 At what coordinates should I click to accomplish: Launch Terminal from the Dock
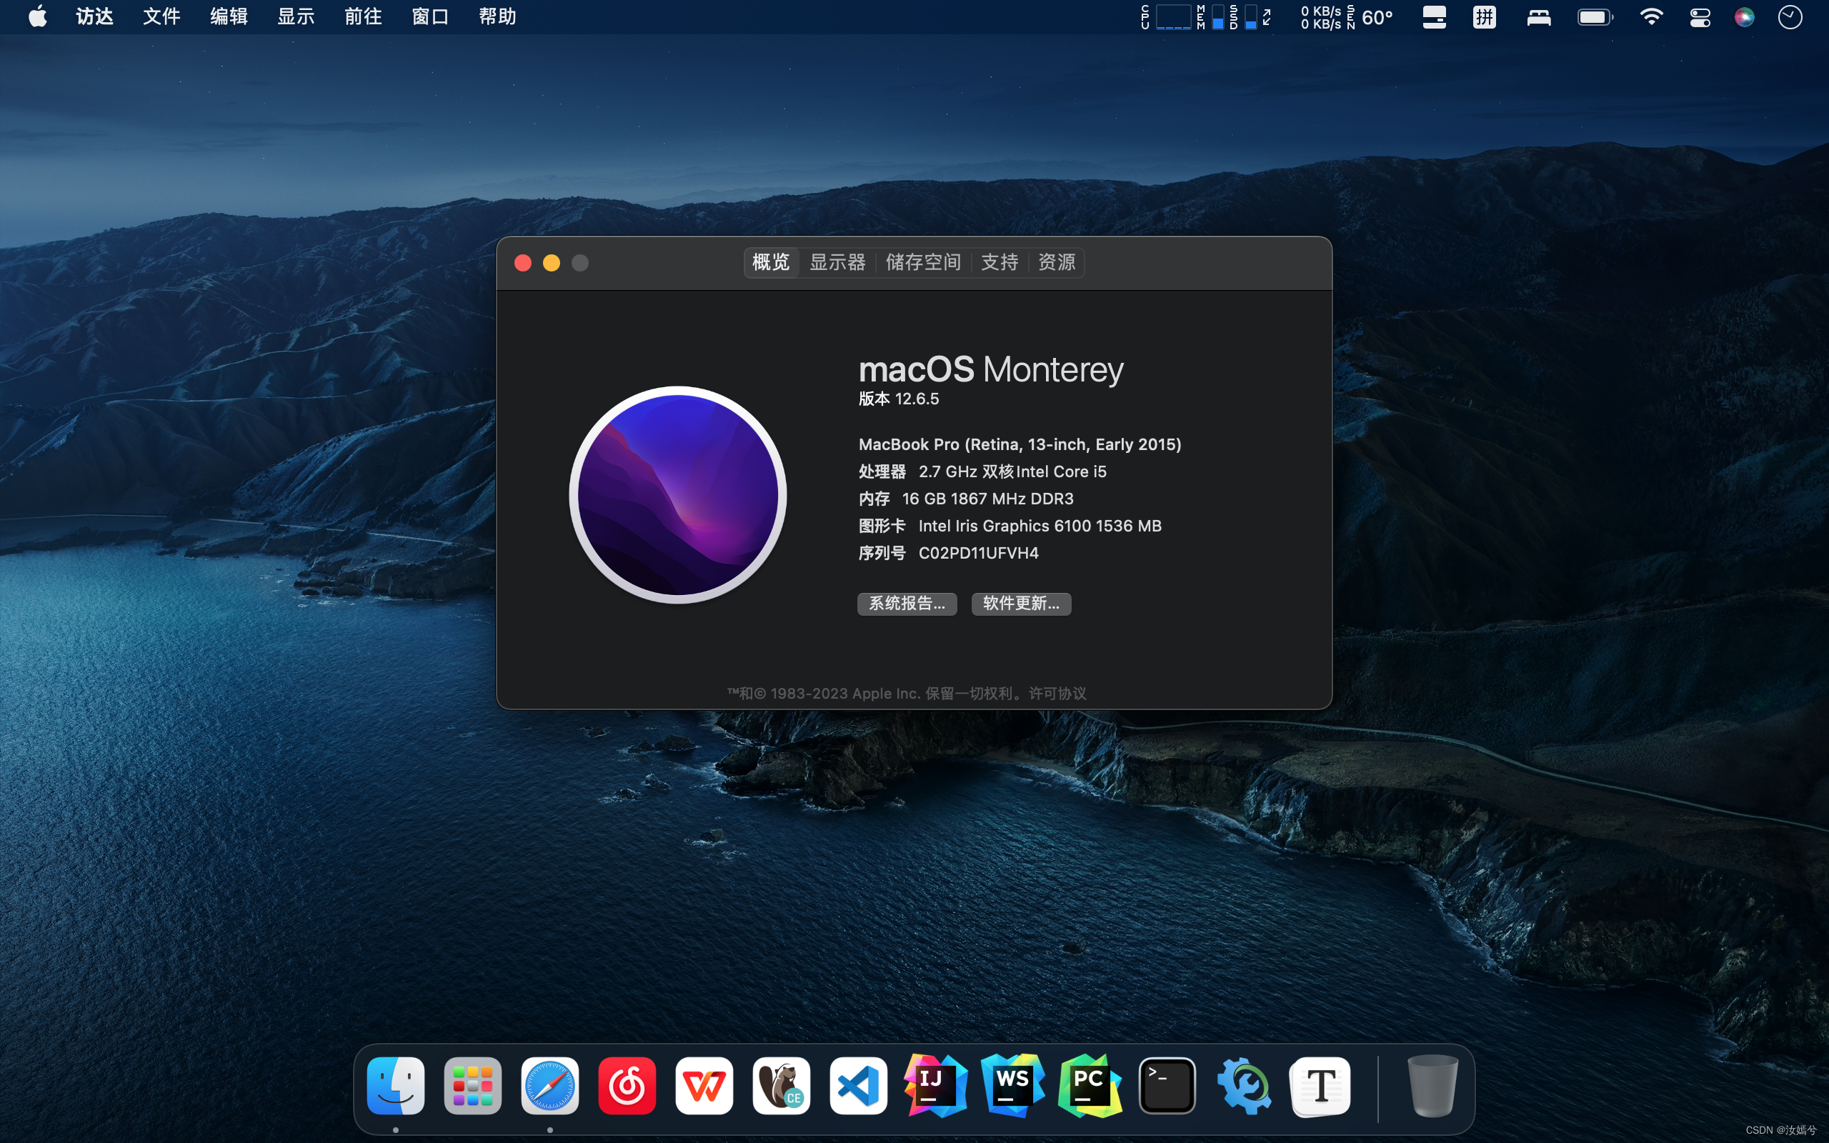point(1167,1086)
